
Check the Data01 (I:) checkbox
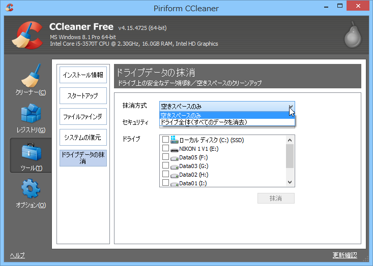click(x=165, y=182)
